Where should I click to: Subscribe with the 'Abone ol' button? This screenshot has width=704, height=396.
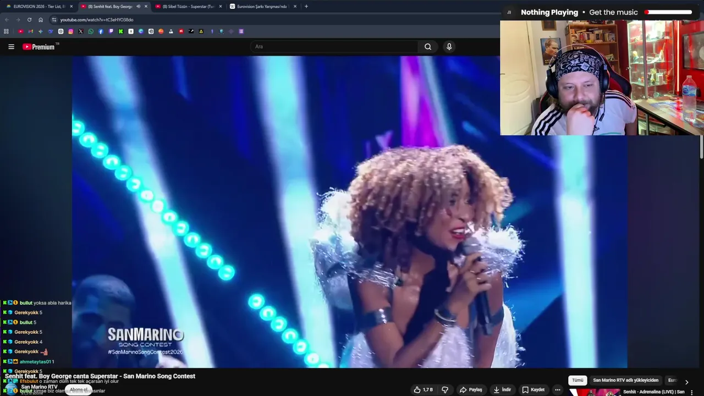pos(78,390)
